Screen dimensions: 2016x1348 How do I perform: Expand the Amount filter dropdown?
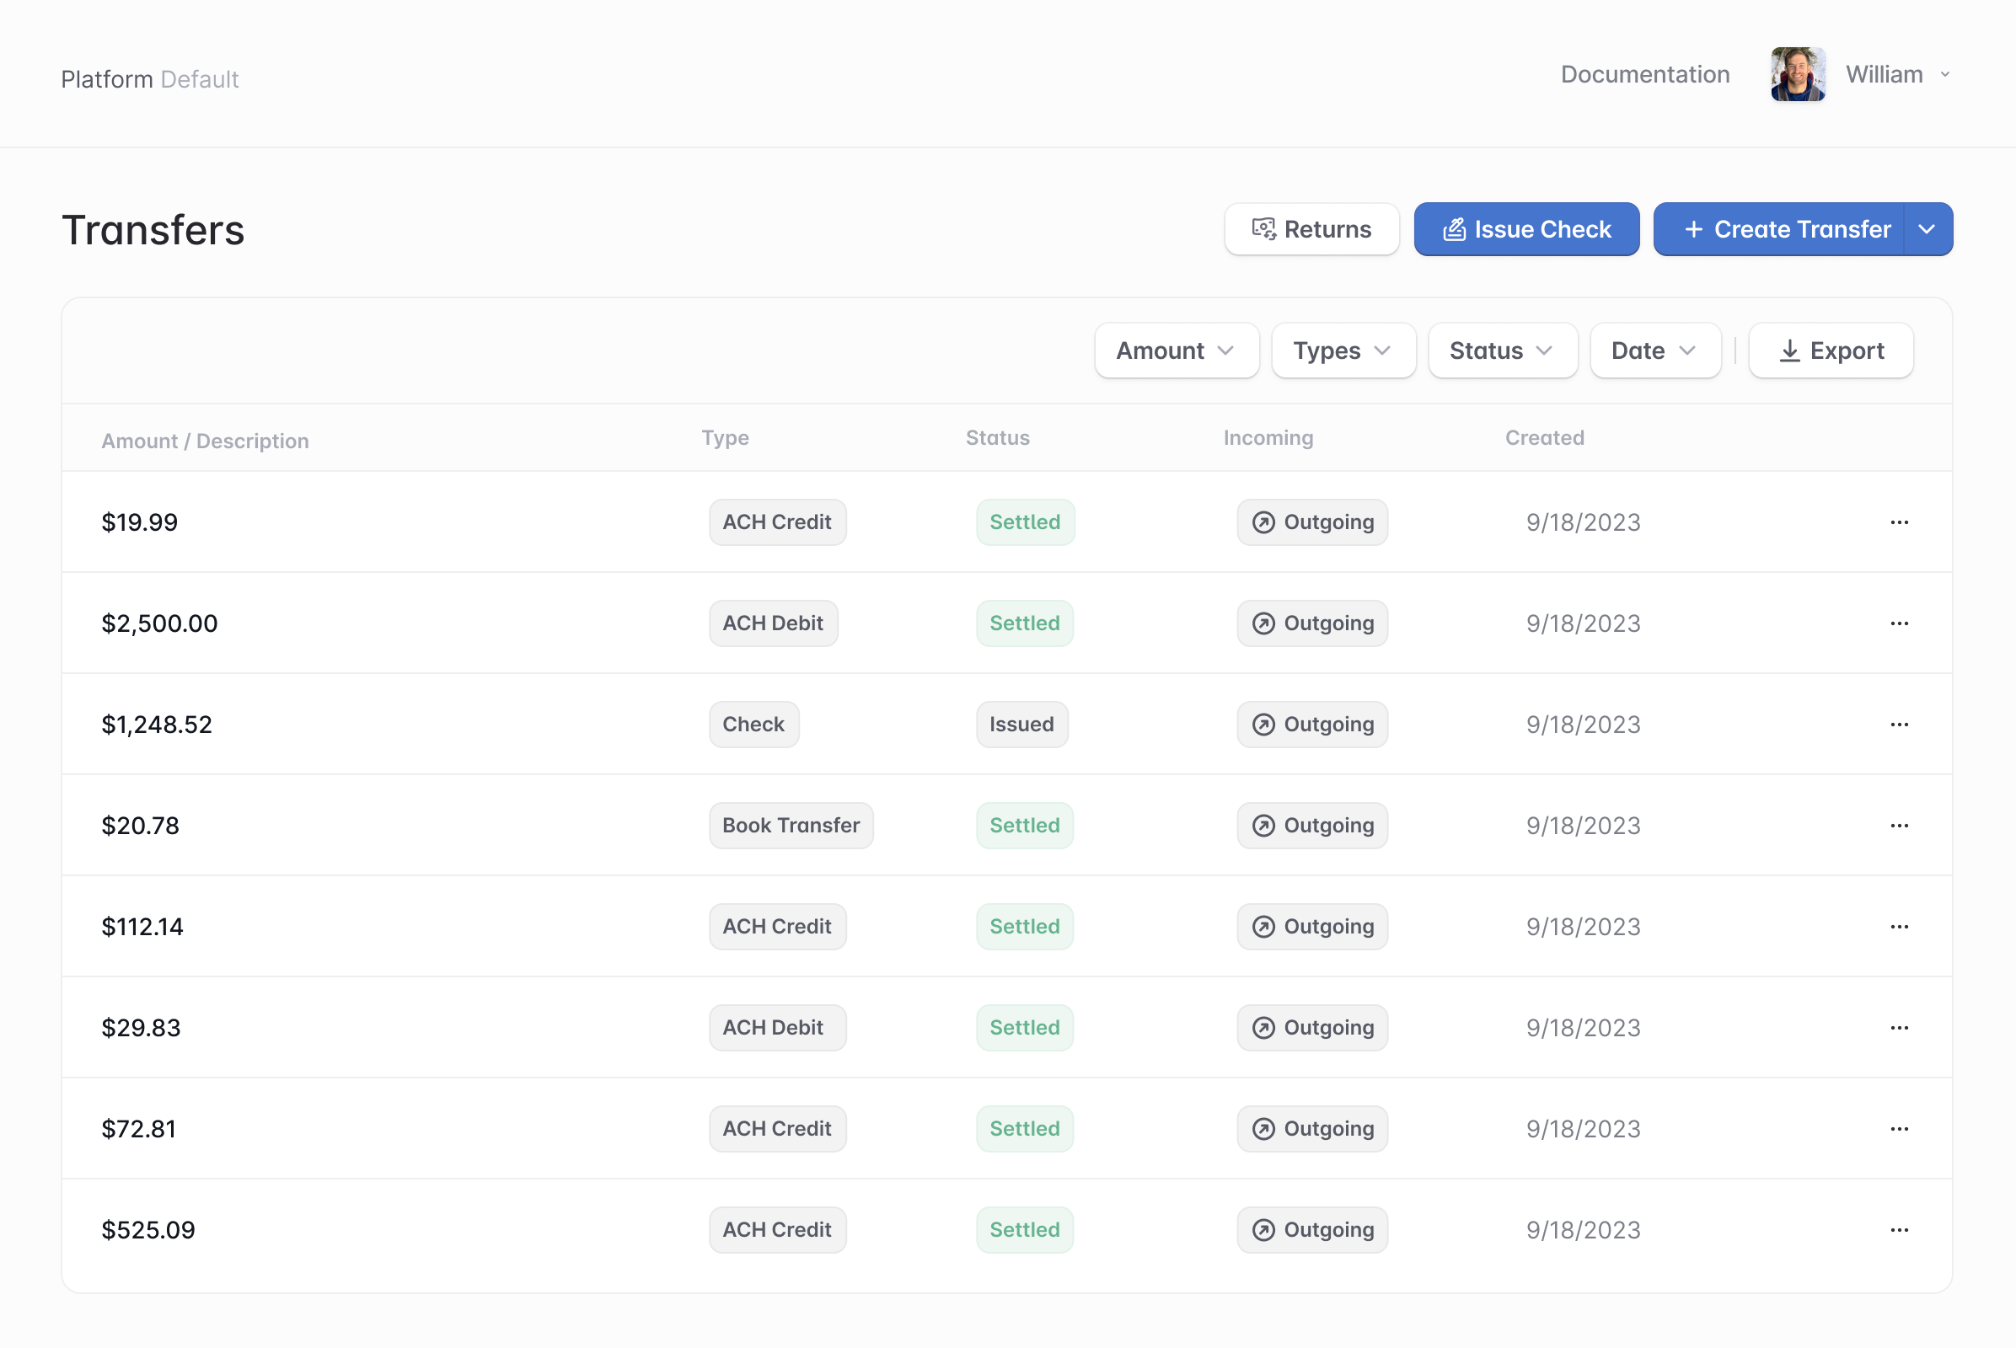1176,350
